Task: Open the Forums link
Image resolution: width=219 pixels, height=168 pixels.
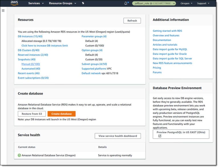Action: tap(157, 72)
